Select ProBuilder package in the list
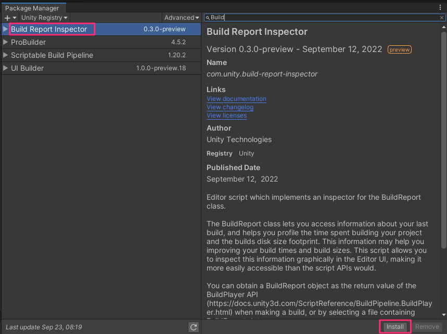Viewport: 447px width, 334px height. pyautogui.click(x=101, y=42)
